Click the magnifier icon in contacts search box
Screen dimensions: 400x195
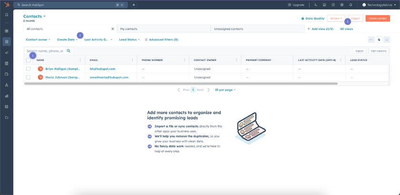pyautogui.click(x=69, y=51)
